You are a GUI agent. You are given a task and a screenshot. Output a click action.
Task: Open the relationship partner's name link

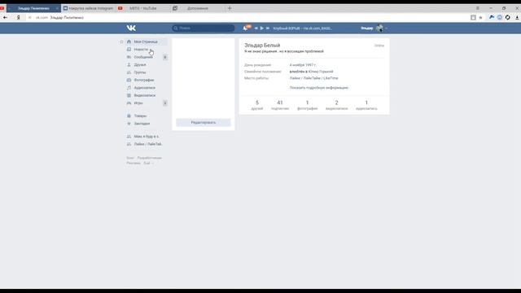point(321,72)
